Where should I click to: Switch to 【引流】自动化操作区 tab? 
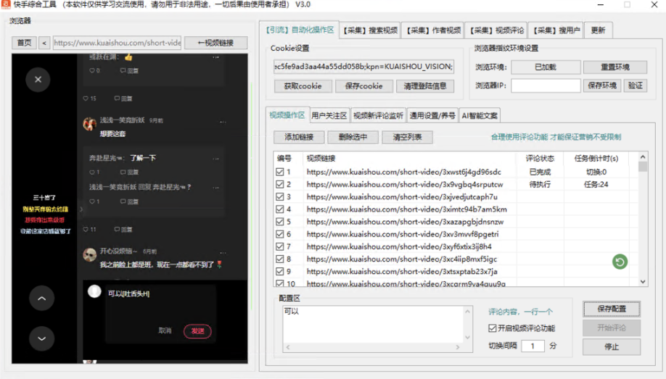pos(300,30)
